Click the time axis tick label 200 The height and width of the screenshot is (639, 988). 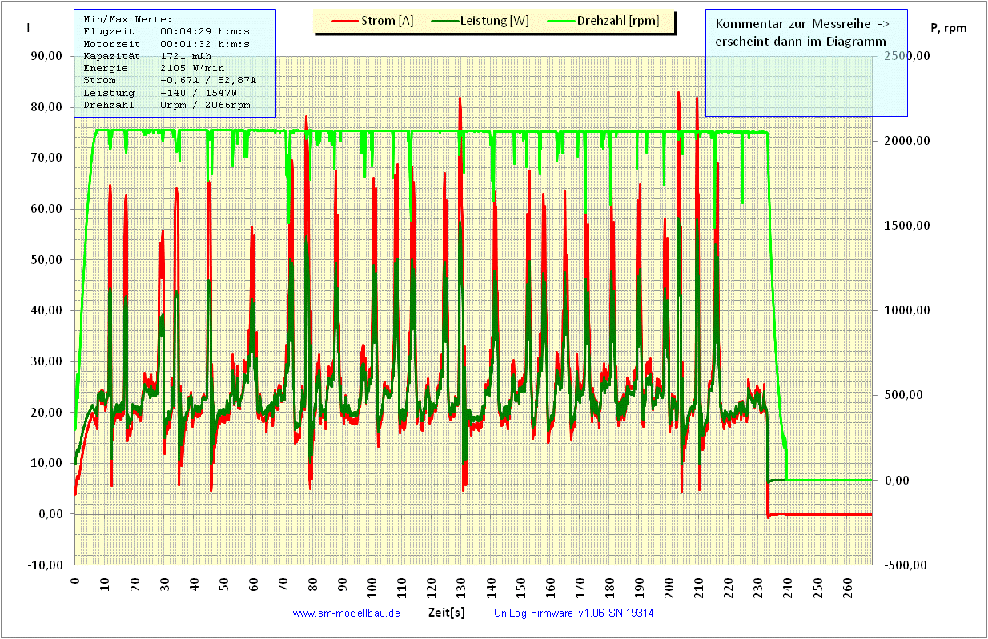(x=669, y=589)
